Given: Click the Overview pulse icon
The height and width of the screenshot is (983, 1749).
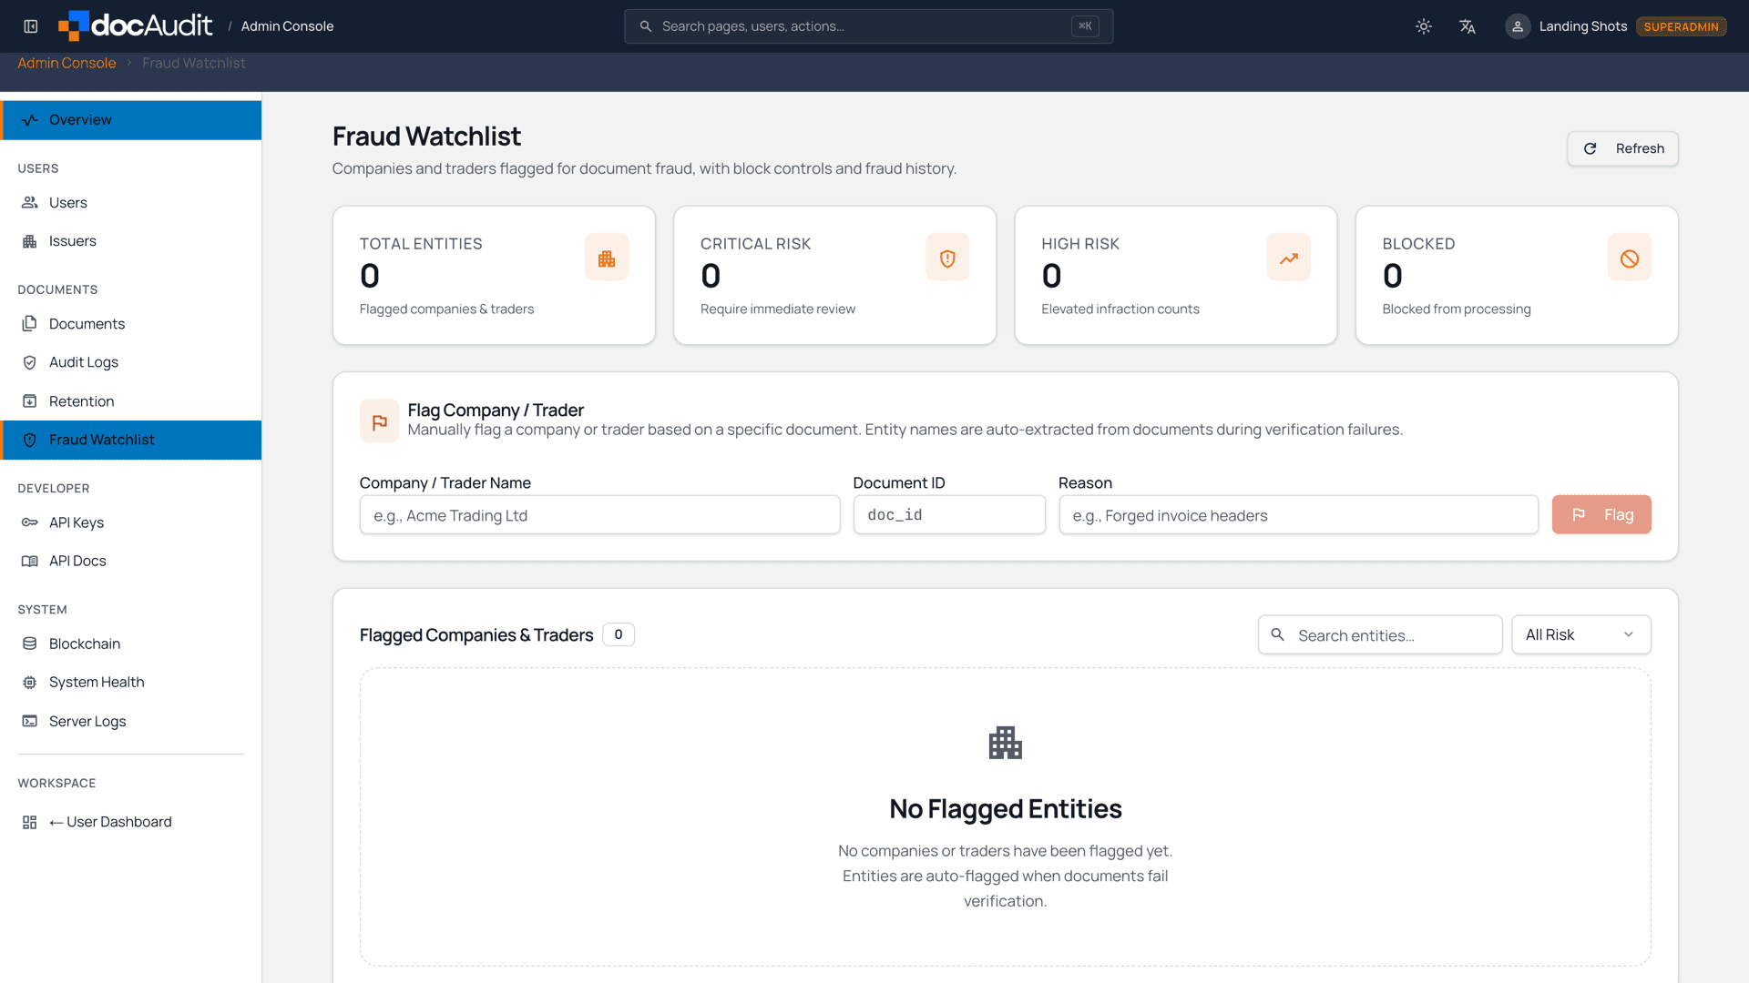Looking at the screenshot, I should tap(30, 120).
